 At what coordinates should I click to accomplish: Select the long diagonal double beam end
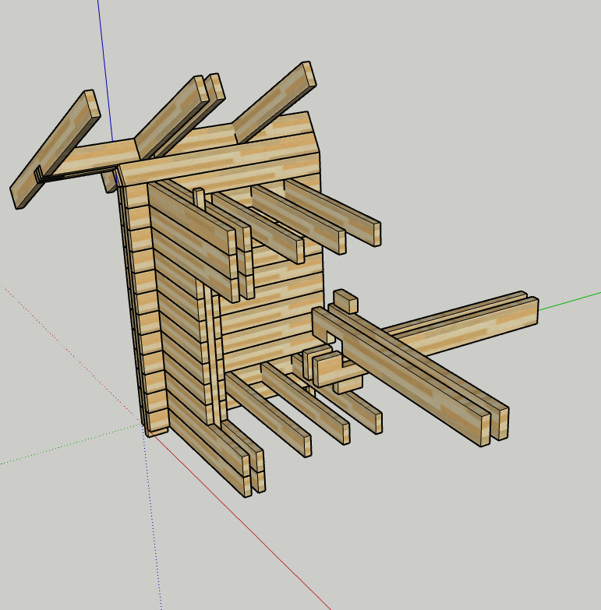(494, 426)
